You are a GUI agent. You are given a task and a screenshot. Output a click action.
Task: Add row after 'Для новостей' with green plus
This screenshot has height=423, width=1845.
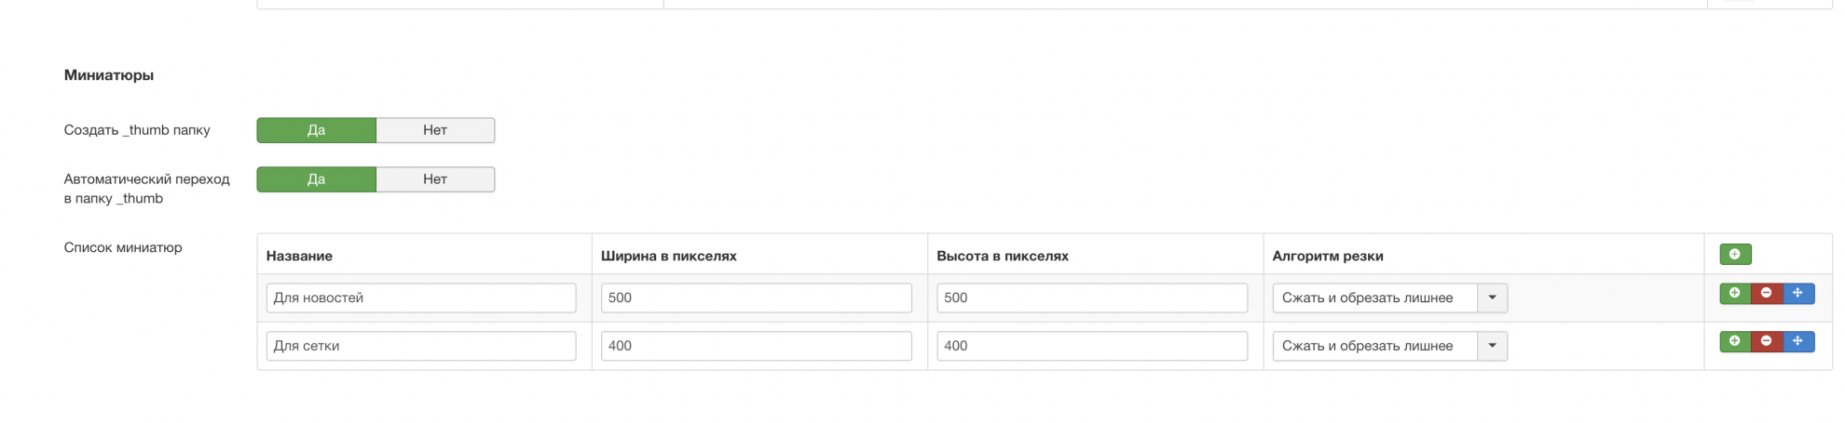[1734, 294]
